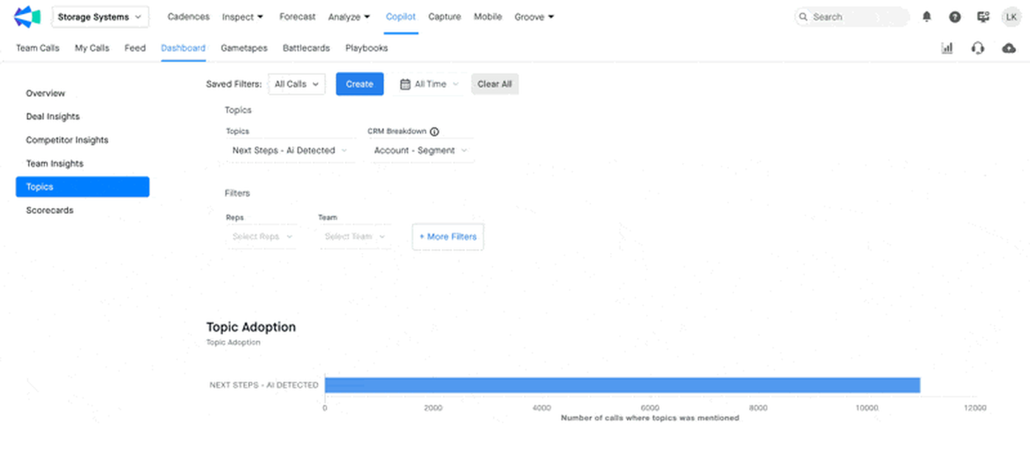1030x450 pixels.
Task: Open the Storage Systems team dropdown
Action: [100, 17]
